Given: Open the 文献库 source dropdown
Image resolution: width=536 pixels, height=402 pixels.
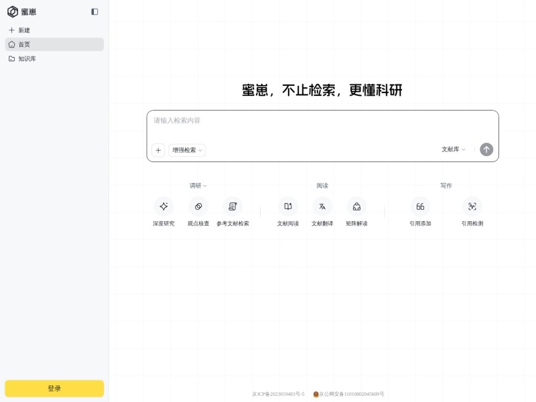Looking at the screenshot, I should pyautogui.click(x=454, y=149).
